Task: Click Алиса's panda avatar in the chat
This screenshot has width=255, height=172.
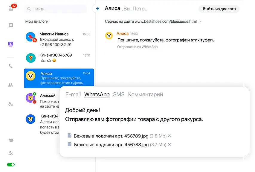Action: click(x=109, y=36)
